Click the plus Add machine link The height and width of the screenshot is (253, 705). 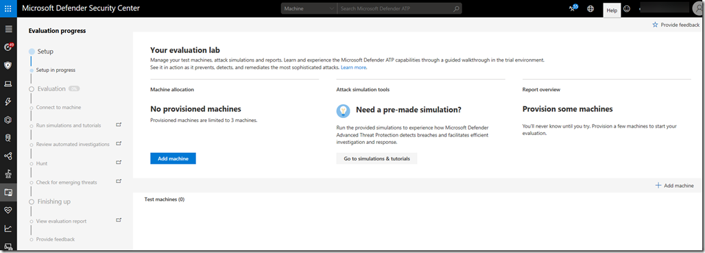(674, 186)
